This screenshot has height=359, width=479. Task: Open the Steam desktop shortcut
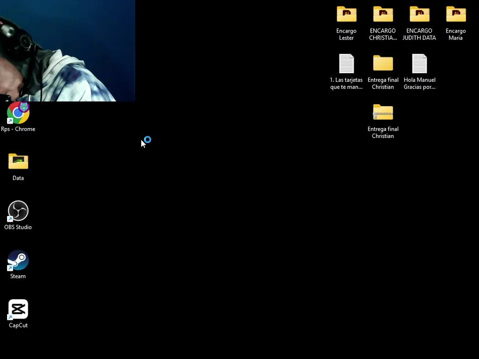tap(18, 260)
